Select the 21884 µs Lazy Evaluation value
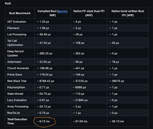Viewport: 153px width, 129px height. point(80,100)
